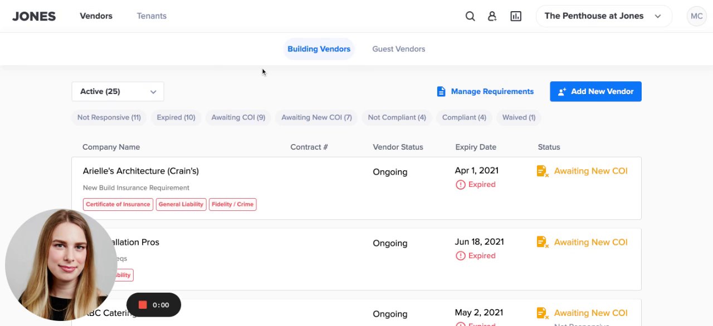Open the Tenants navigation item
This screenshot has width=713, height=326.
pos(152,16)
